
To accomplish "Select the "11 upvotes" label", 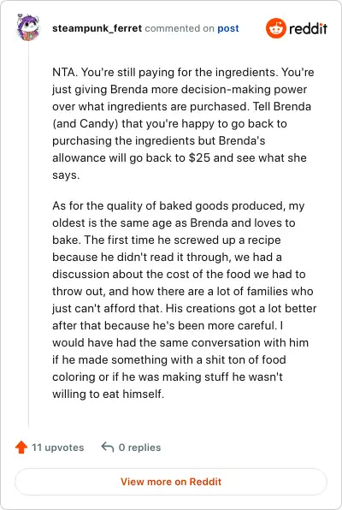I will [x=58, y=448].
